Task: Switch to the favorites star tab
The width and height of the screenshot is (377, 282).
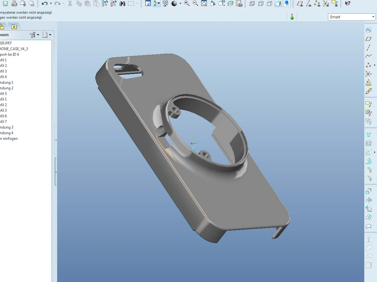Action: [x=14, y=26]
